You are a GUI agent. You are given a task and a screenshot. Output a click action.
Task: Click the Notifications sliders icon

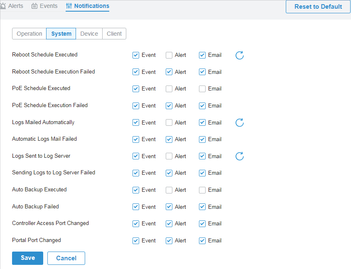69,6
